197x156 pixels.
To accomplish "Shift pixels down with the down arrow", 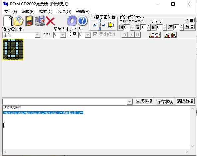I will pyautogui.click(x=99, y=29).
